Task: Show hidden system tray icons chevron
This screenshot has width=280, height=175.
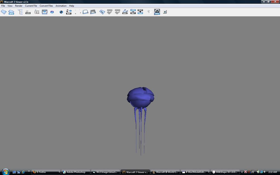Action: (x=242, y=172)
